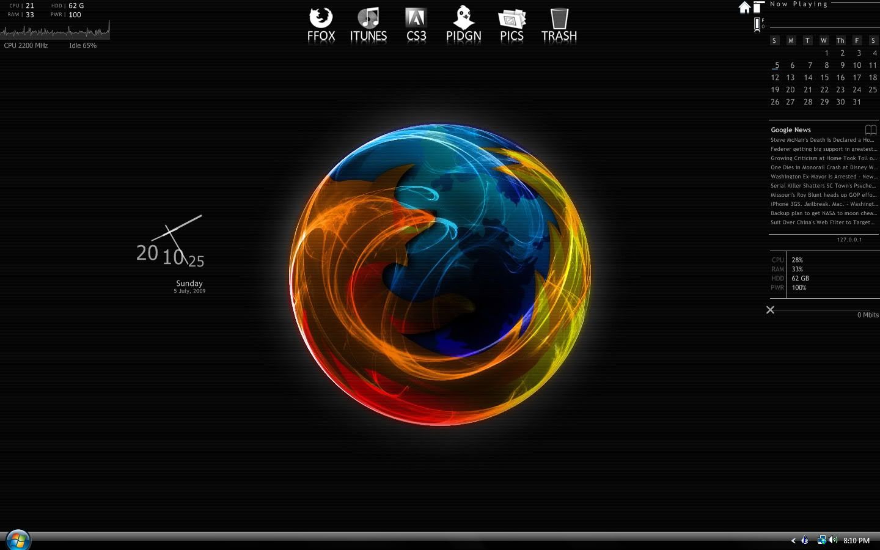Screen dimensions: 880x550
Task: Select today's date 5 in the calendar
Action: click(x=777, y=65)
